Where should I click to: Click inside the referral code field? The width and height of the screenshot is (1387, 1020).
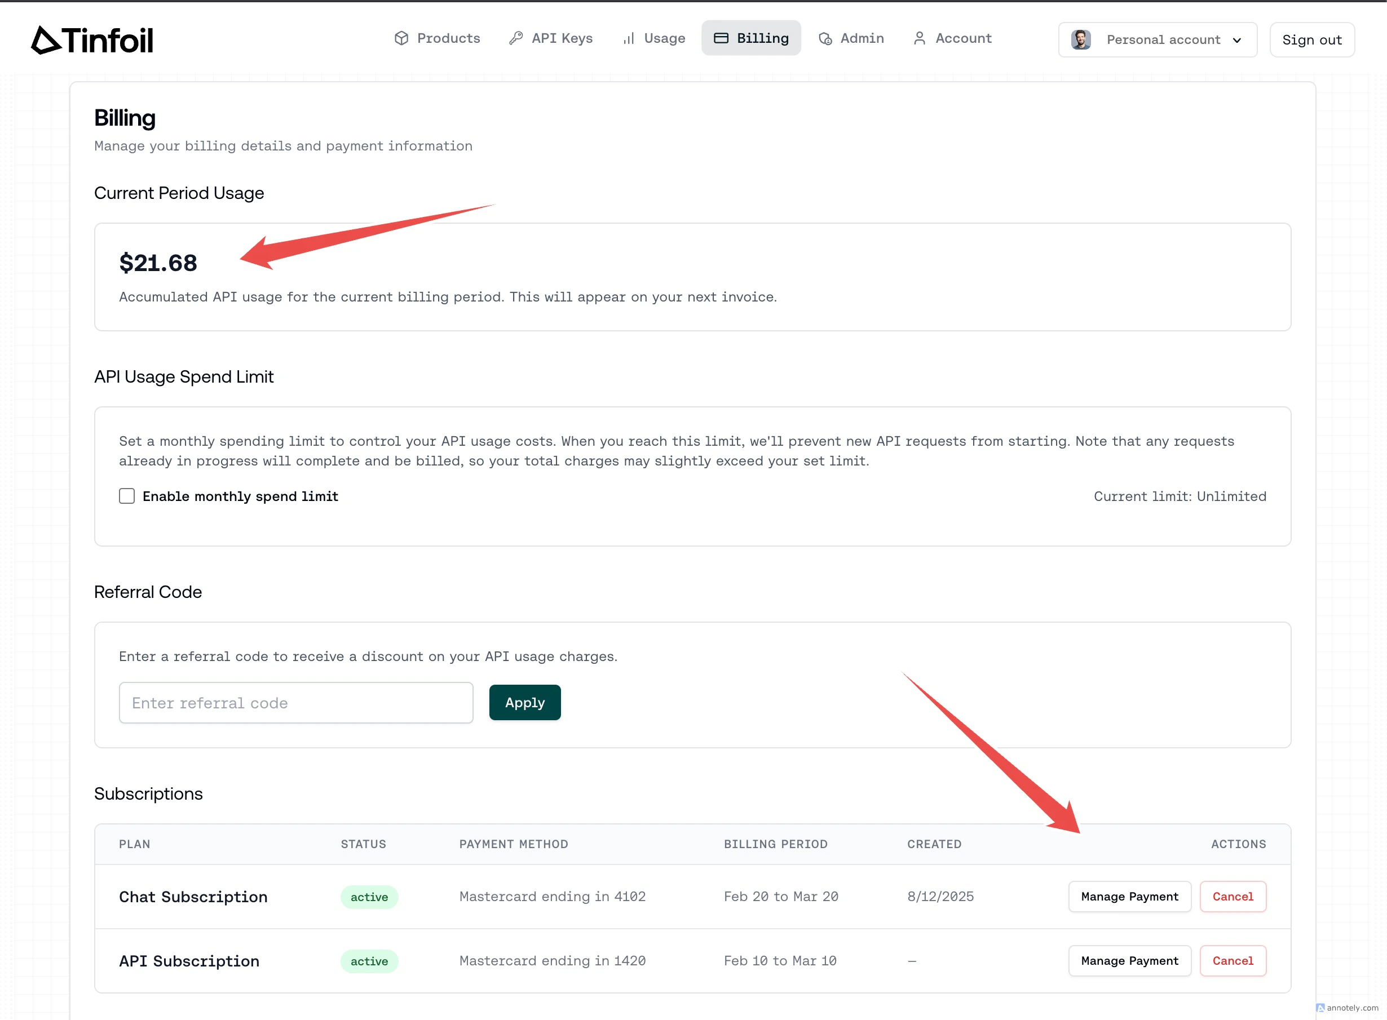pos(295,702)
